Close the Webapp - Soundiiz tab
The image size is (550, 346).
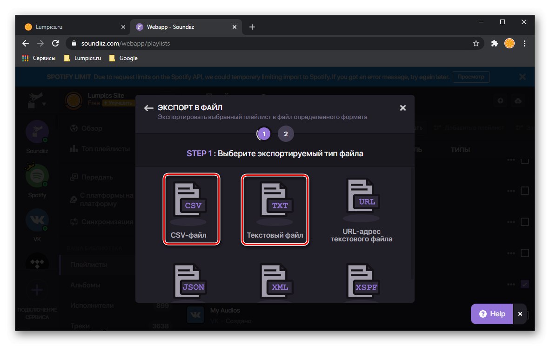[235, 27]
